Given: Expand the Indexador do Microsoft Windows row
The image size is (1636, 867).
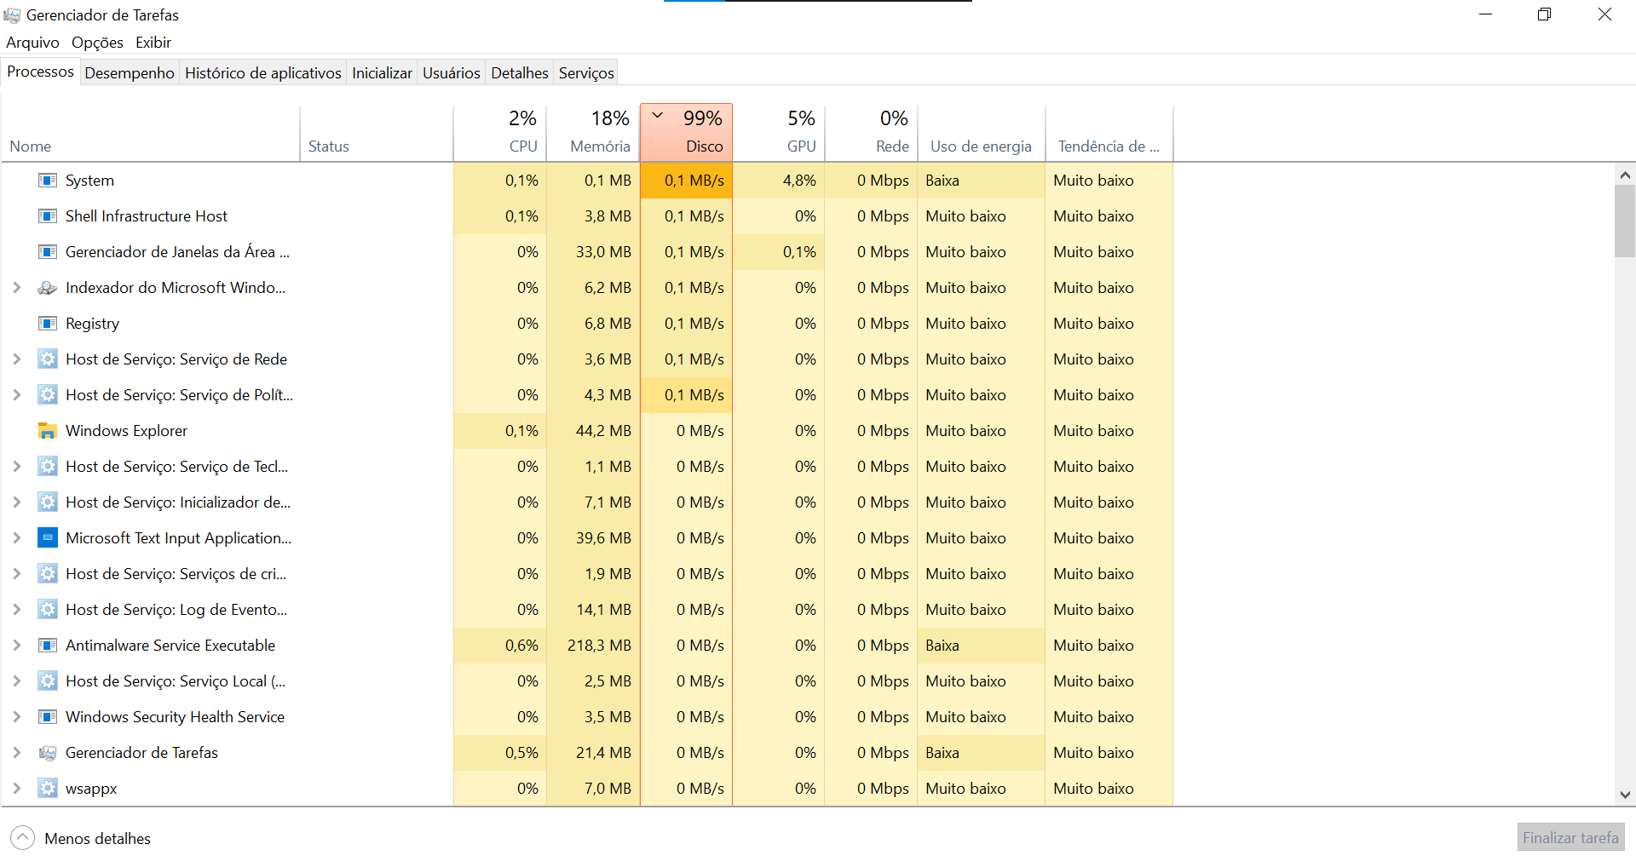Looking at the screenshot, I should coord(16,288).
